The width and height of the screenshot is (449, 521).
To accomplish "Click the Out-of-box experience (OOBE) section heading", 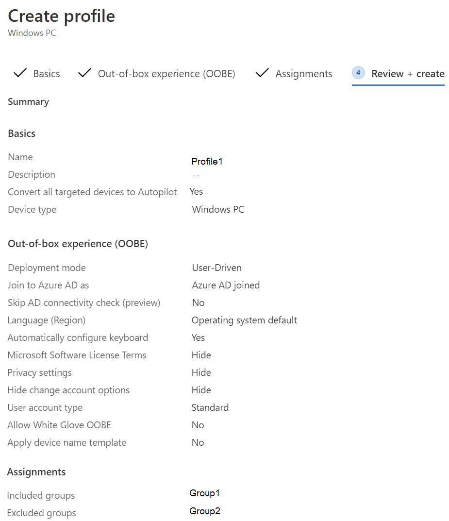I will (78, 243).
